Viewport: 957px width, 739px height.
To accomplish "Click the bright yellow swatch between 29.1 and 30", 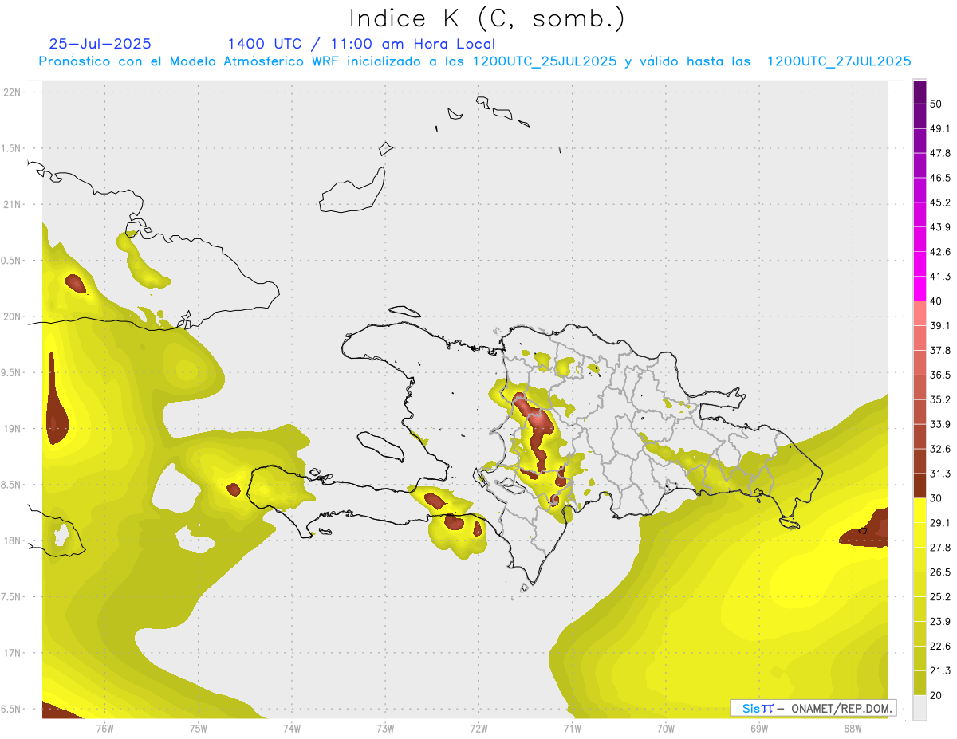I will tap(920, 510).
